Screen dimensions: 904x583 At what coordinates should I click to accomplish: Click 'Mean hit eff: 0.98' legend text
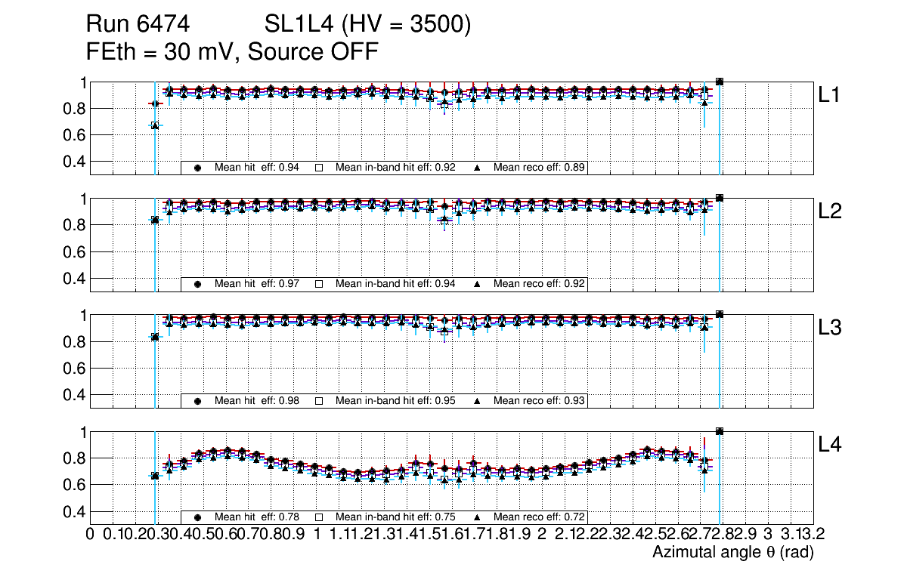pos(257,401)
